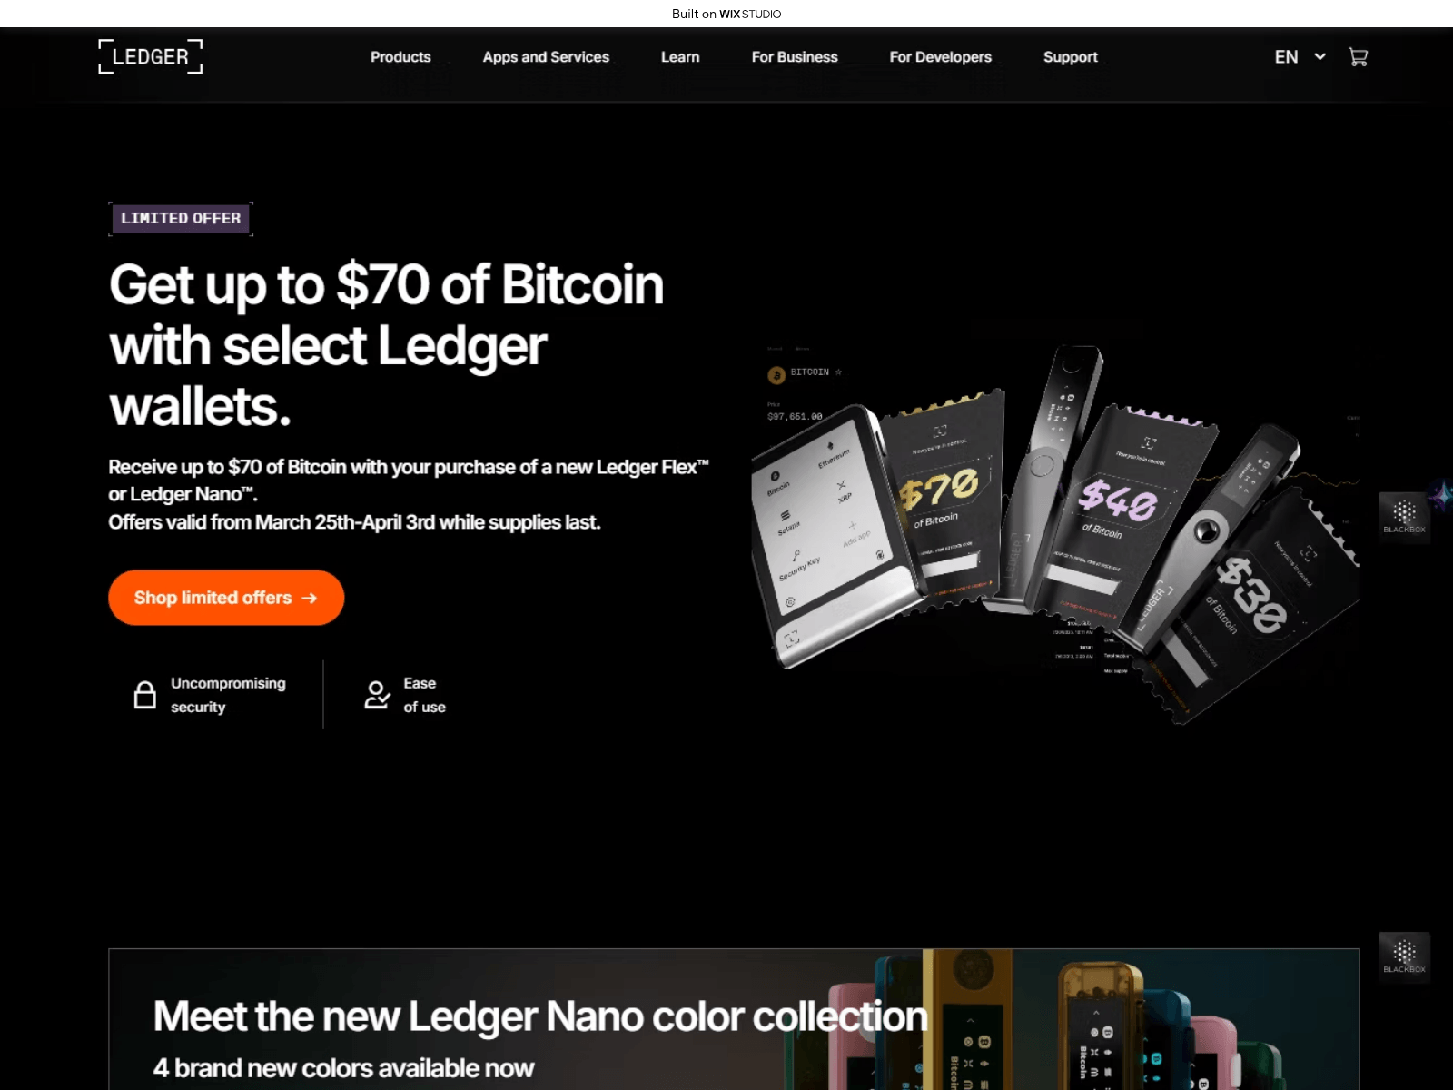Click the Ledger logo

pos(151,56)
